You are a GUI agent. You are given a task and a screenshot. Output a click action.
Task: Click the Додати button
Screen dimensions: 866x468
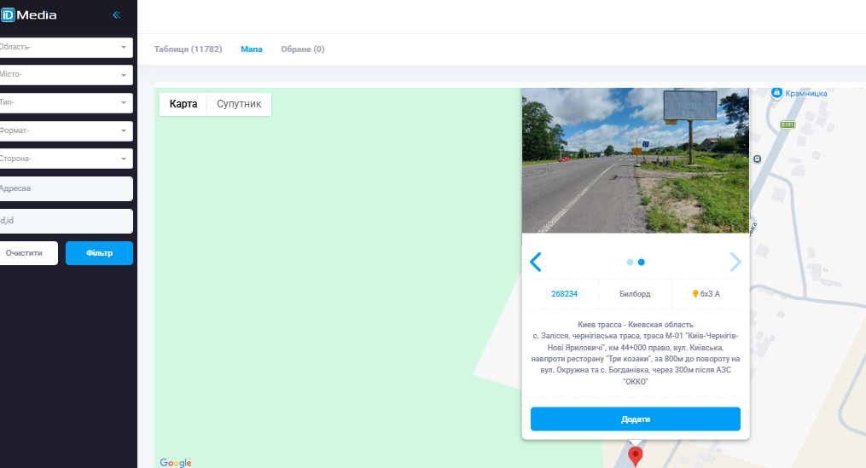pos(635,419)
